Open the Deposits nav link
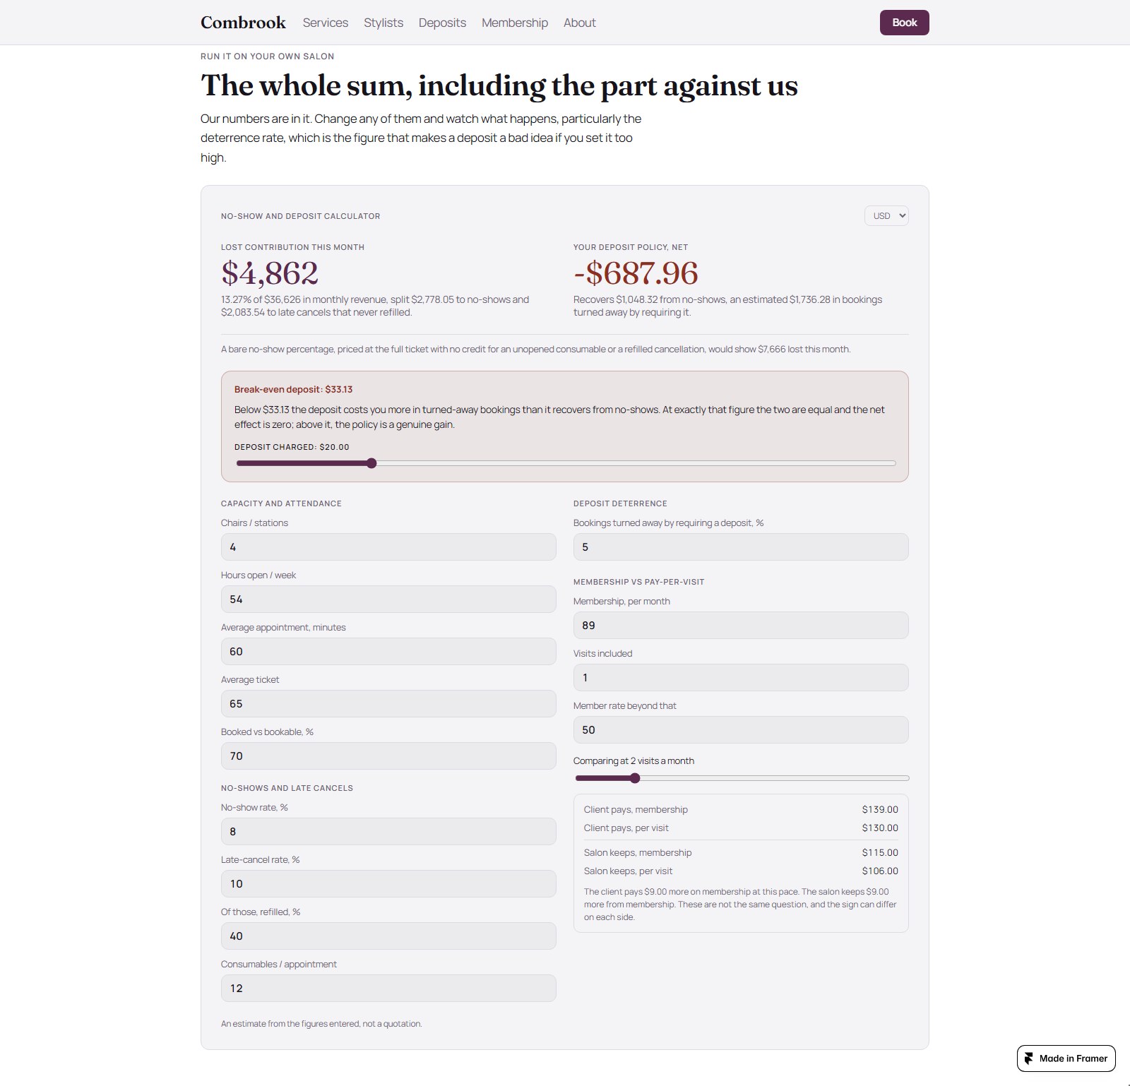1130x1086 pixels. click(442, 23)
